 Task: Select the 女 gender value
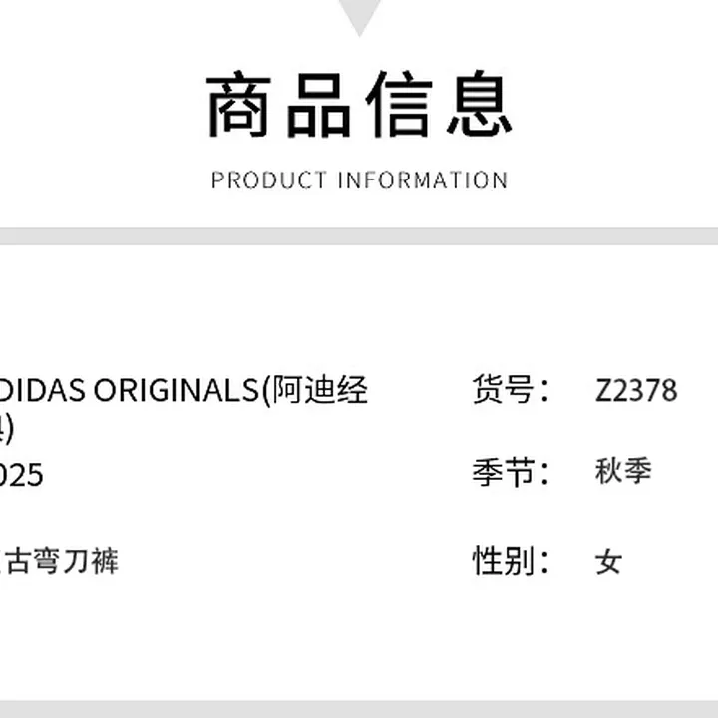pos(608,561)
